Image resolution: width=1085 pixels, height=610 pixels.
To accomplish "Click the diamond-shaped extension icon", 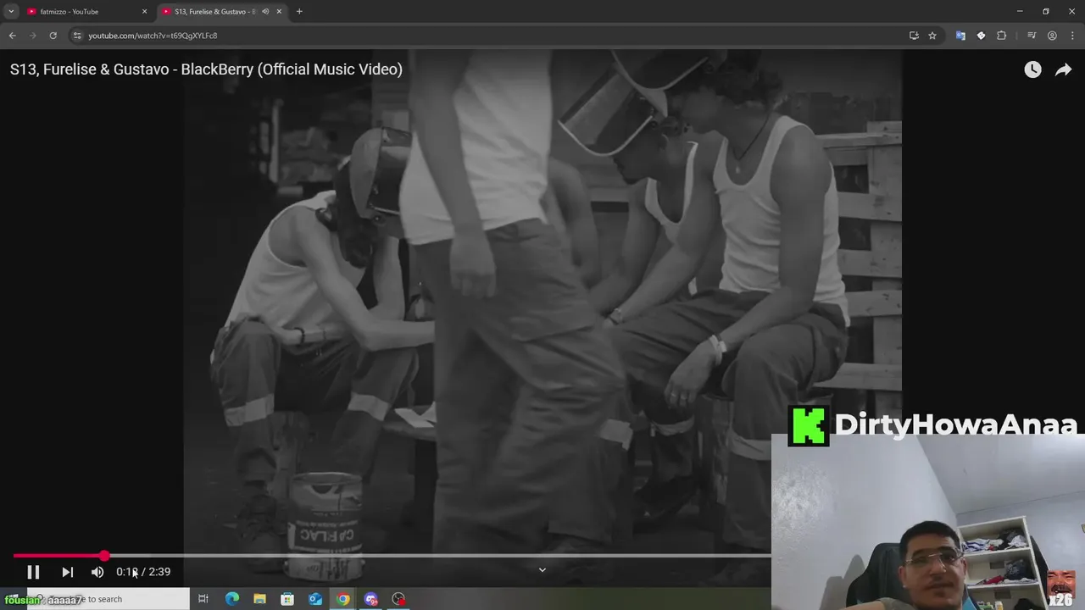I will 981,36.
